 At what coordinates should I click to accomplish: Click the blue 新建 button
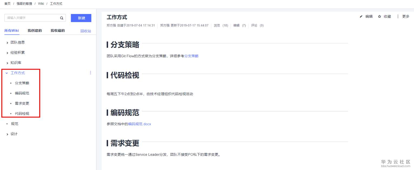click(x=81, y=18)
